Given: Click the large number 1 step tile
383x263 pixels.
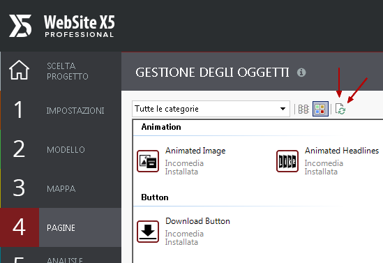Looking at the screenshot, I should [18, 110].
